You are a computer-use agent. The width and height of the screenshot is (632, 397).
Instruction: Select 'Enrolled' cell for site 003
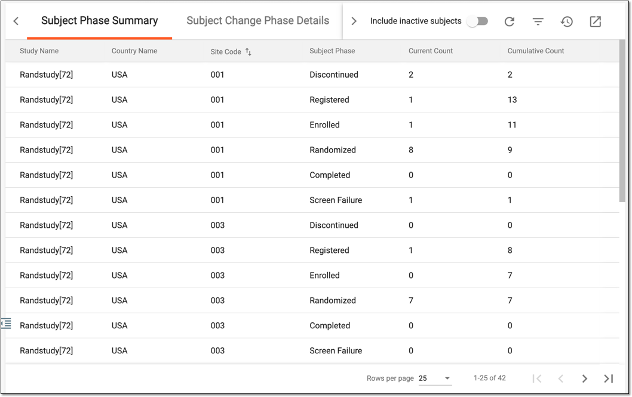point(324,275)
